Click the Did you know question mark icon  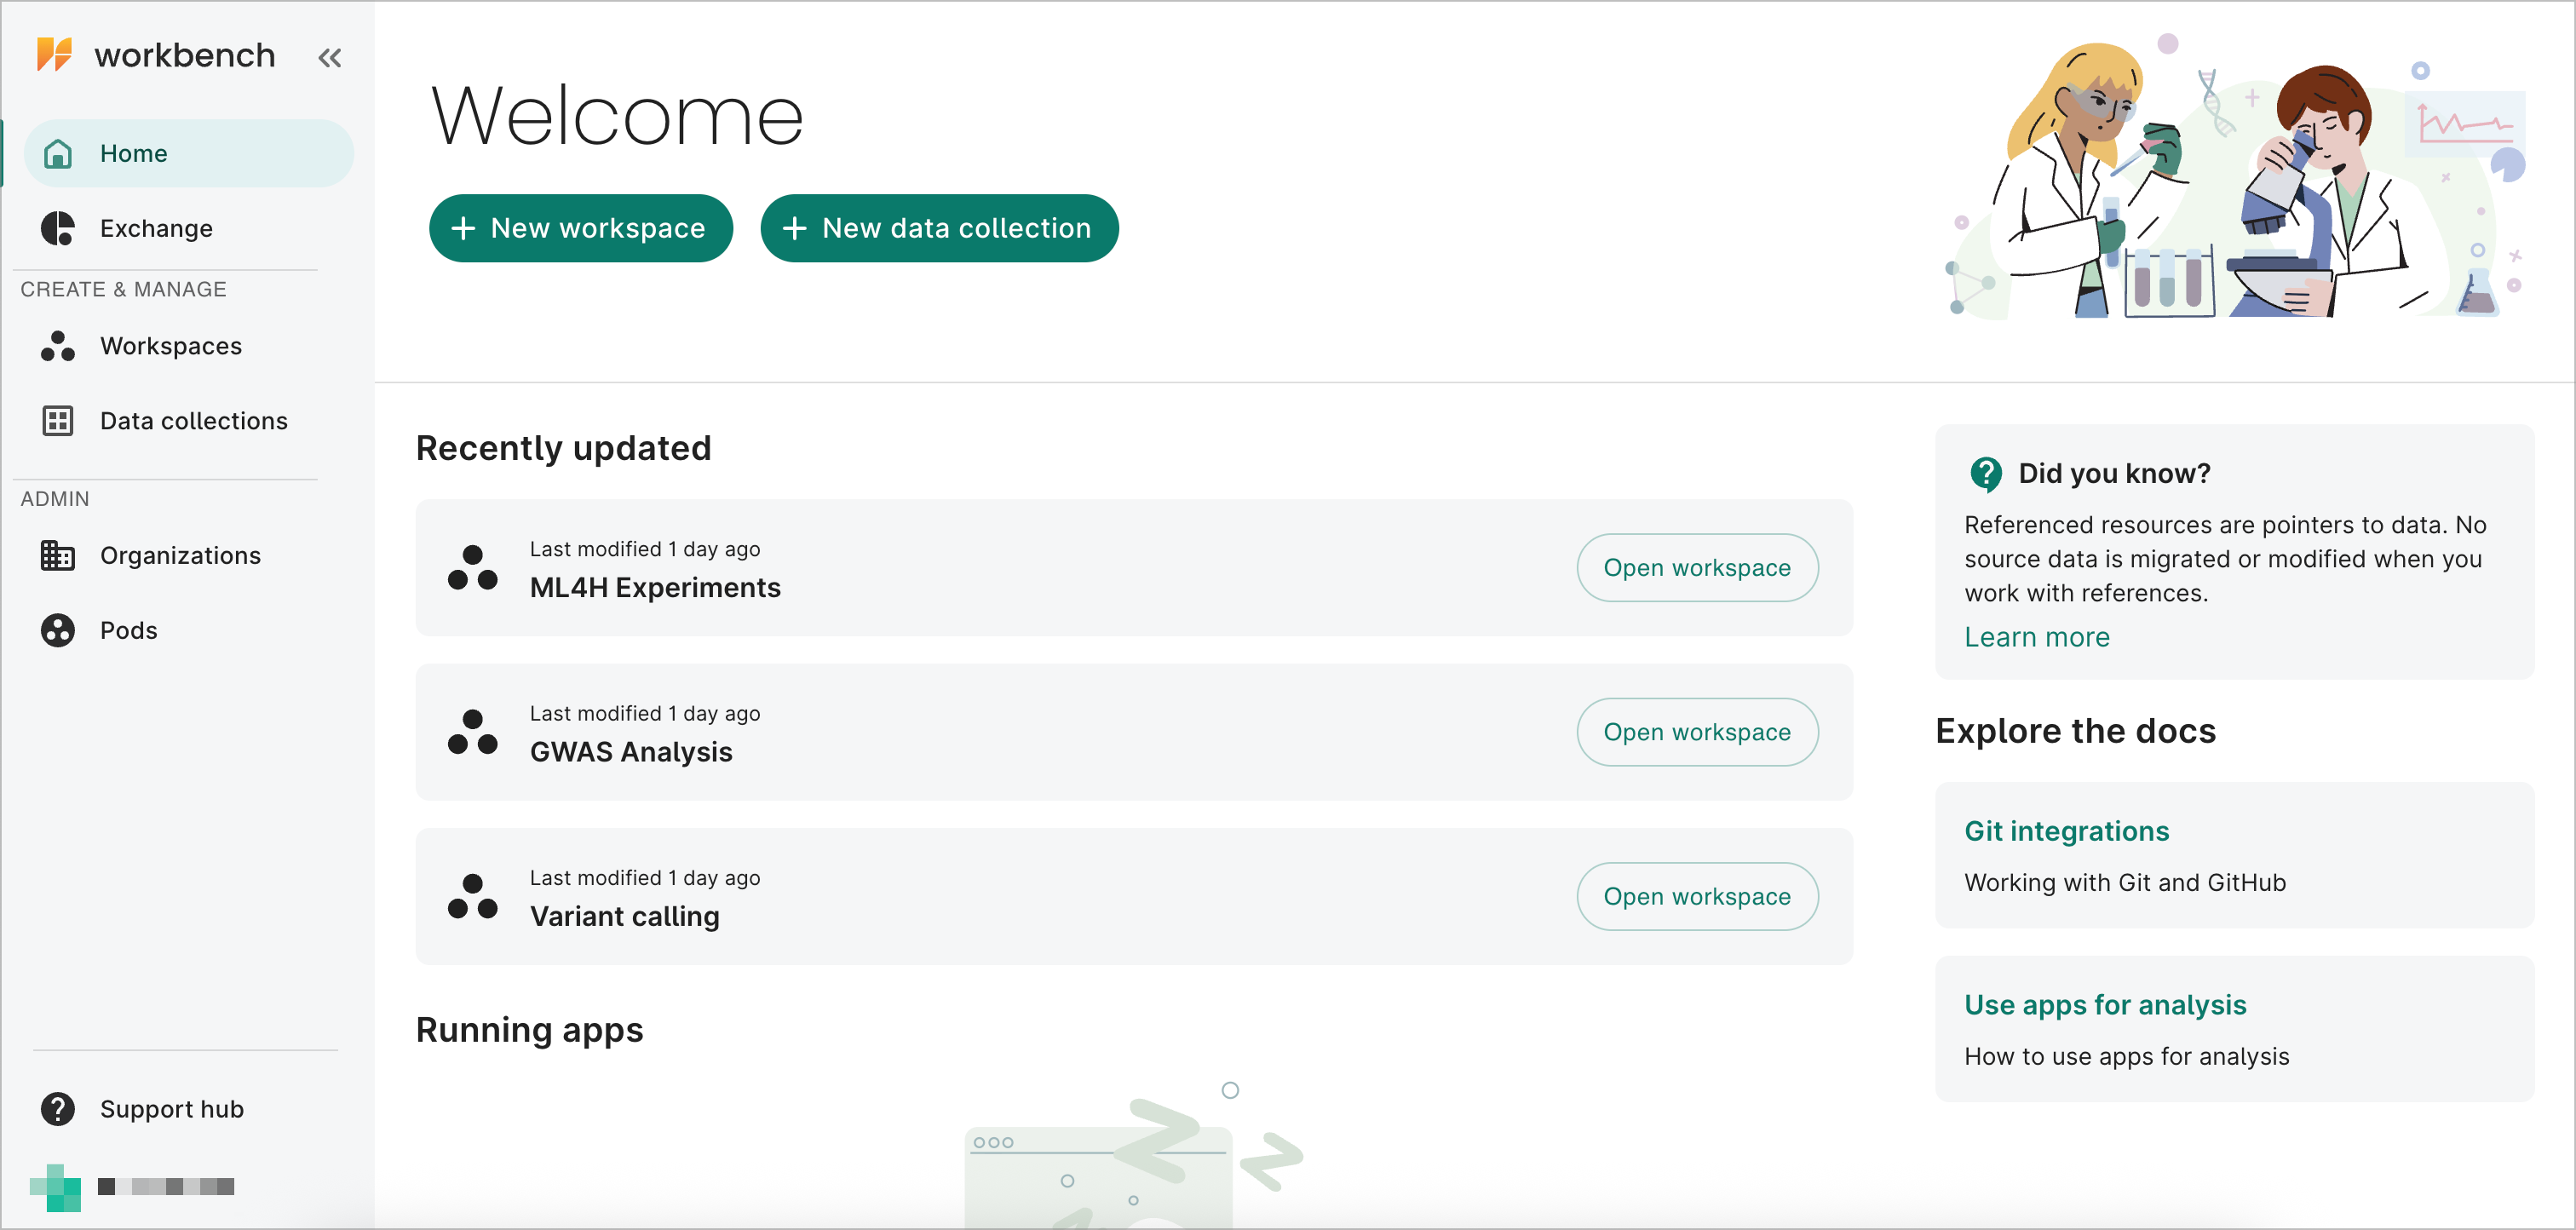[1987, 474]
